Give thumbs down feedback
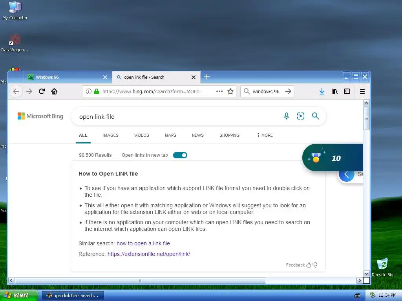The width and height of the screenshot is (402, 301). pos(315,265)
